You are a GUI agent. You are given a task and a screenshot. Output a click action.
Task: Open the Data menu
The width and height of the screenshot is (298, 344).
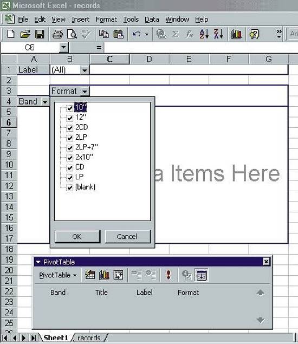(152, 20)
